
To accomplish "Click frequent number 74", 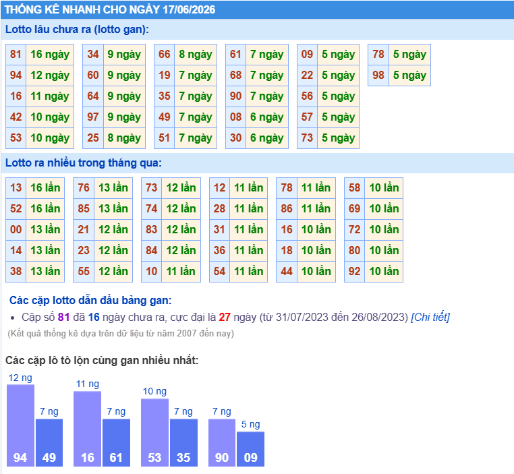I will [152, 209].
